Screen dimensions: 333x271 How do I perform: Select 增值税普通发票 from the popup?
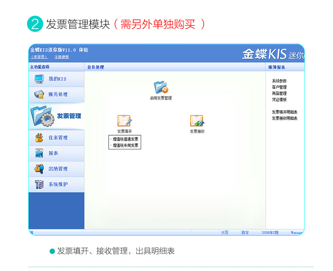[125, 139]
